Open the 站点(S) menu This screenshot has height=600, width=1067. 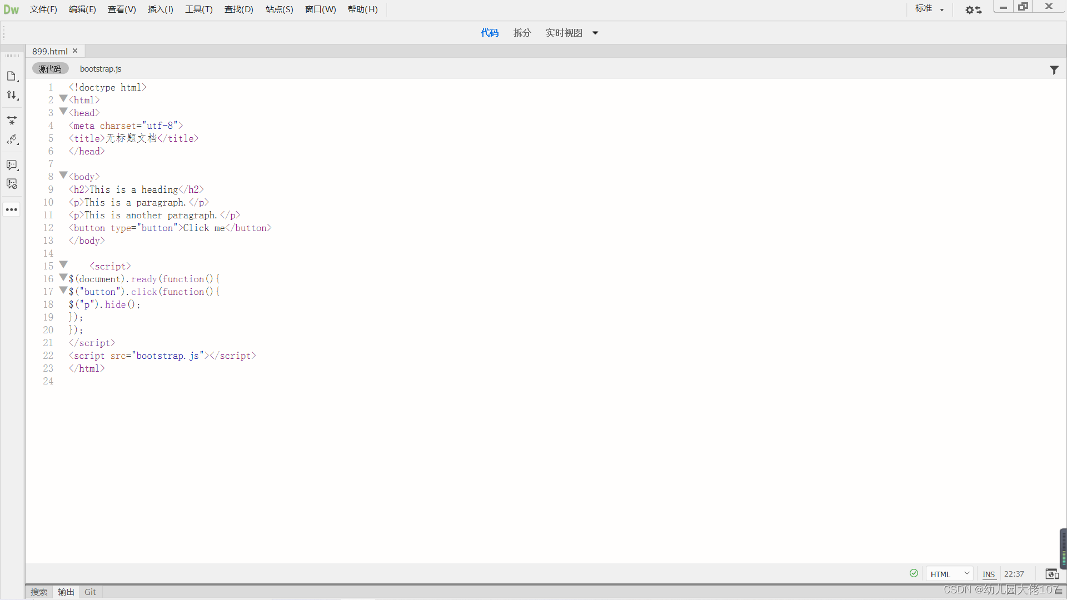point(279,9)
